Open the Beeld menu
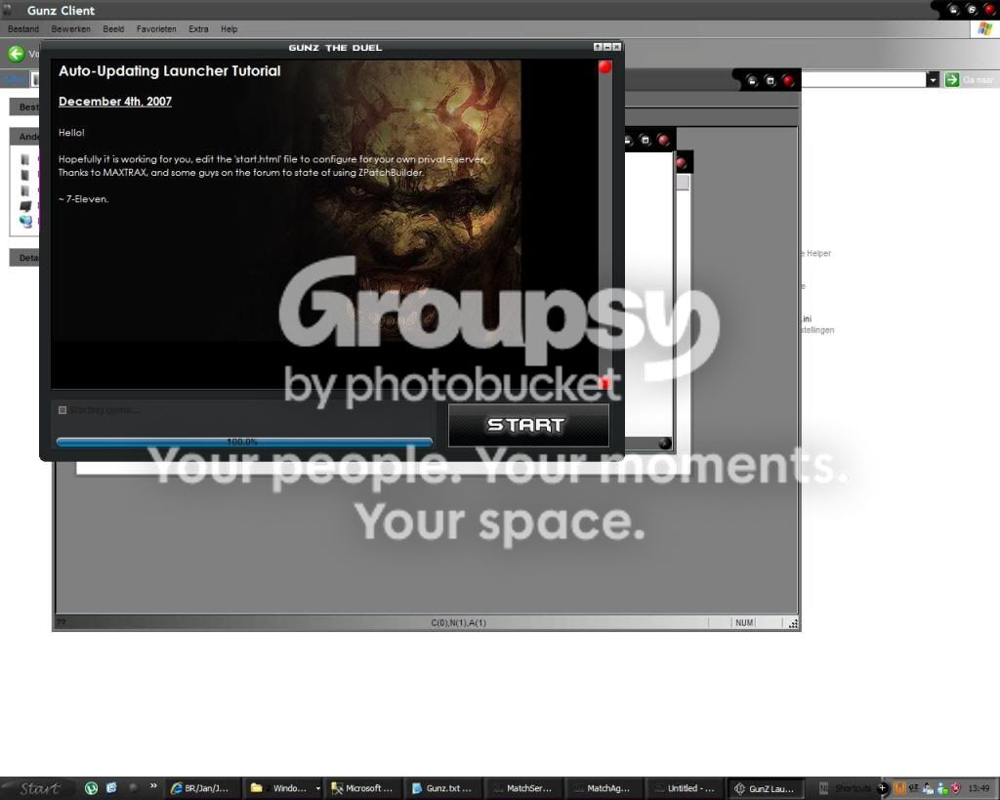The image size is (1000, 800). click(x=113, y=29)
